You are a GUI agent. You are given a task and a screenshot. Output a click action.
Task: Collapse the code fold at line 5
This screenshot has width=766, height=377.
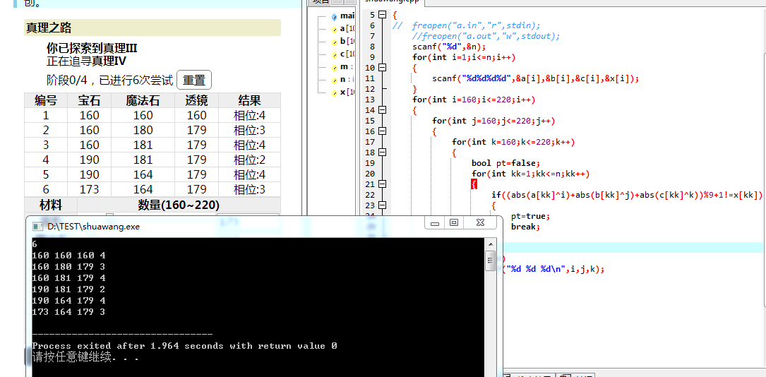point(382,15)
